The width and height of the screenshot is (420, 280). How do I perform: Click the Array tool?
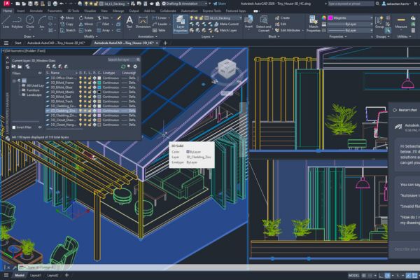pos(104,30)
